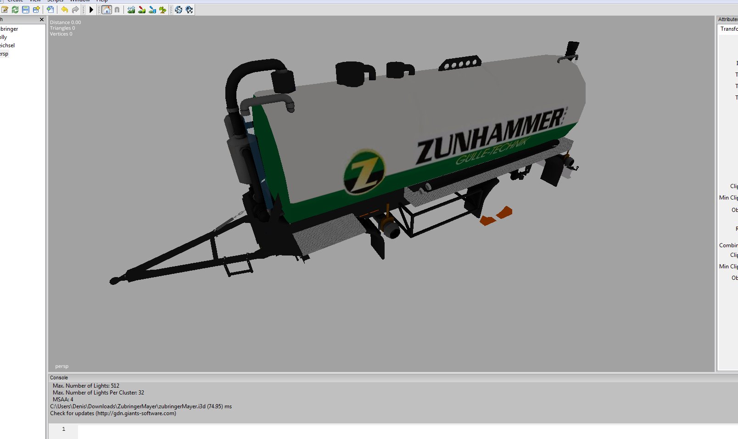Click the 'Vertices 0' viewport stat

(61, 34)
